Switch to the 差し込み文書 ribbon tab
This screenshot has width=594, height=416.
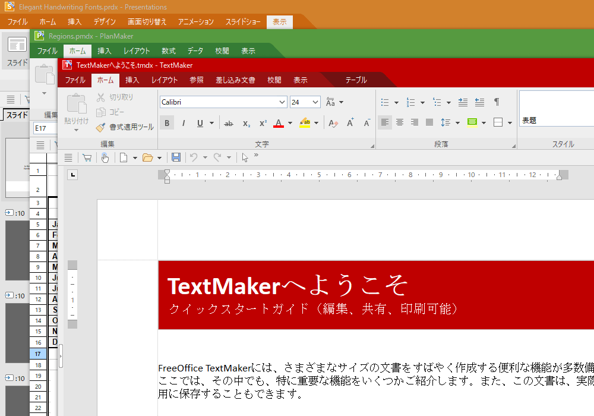point(235,80)
